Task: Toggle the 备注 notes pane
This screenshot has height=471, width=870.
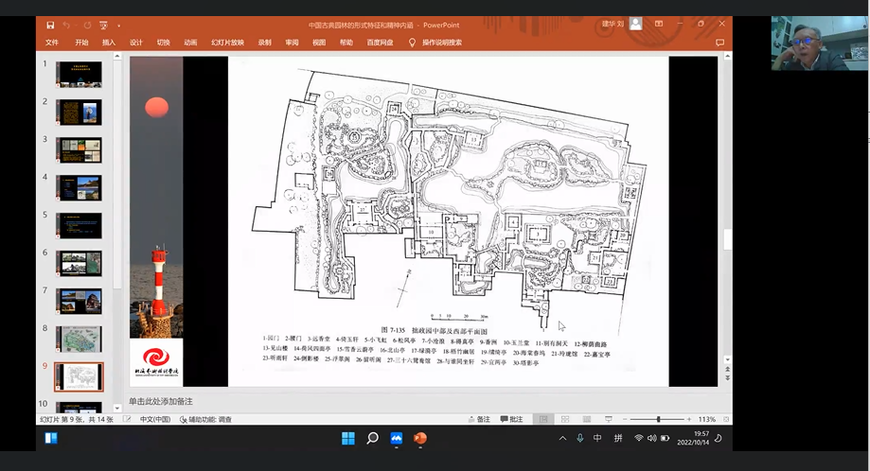Action: point(478,419)
